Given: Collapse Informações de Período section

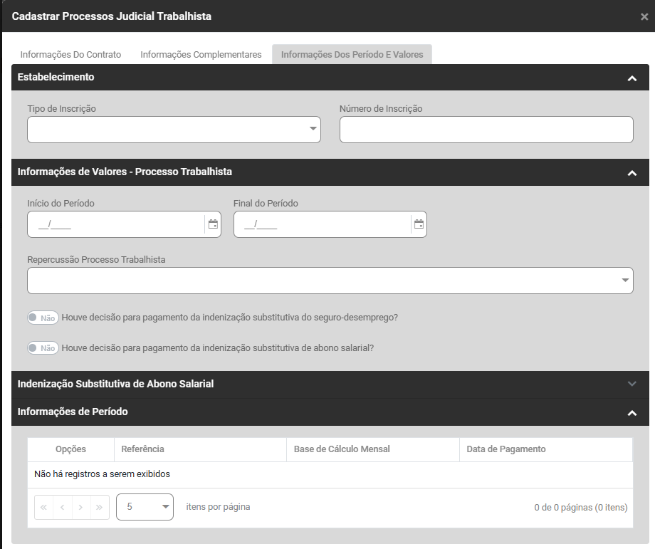Looking at the screenshot, I should (x=632, y=412).
